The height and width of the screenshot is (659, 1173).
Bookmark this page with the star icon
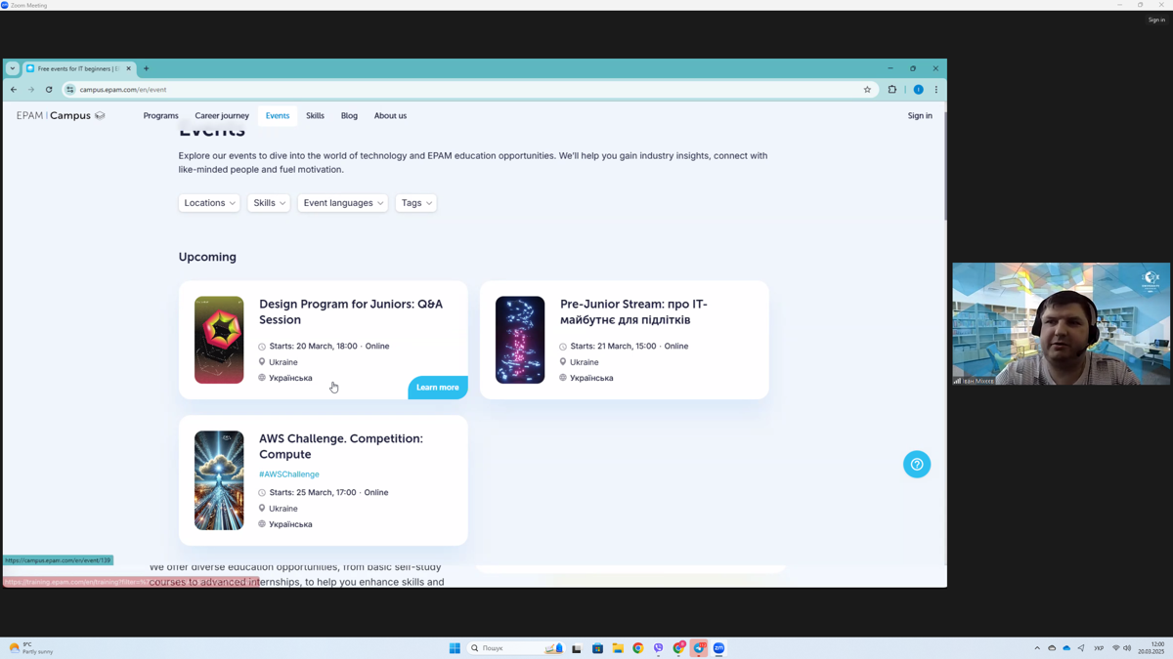tap(867, 90)
